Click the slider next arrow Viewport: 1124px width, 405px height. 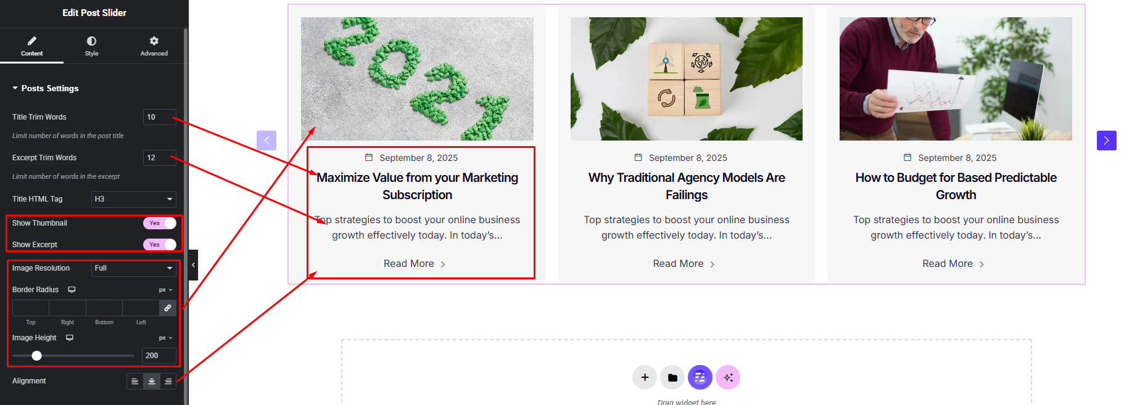(x=1106, y=141)
